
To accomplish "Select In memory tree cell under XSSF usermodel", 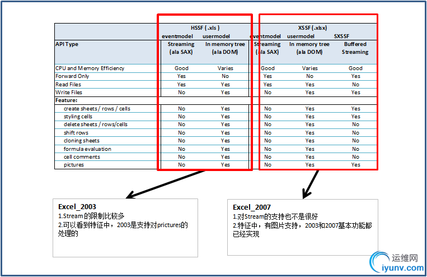I will pos(309,48).
